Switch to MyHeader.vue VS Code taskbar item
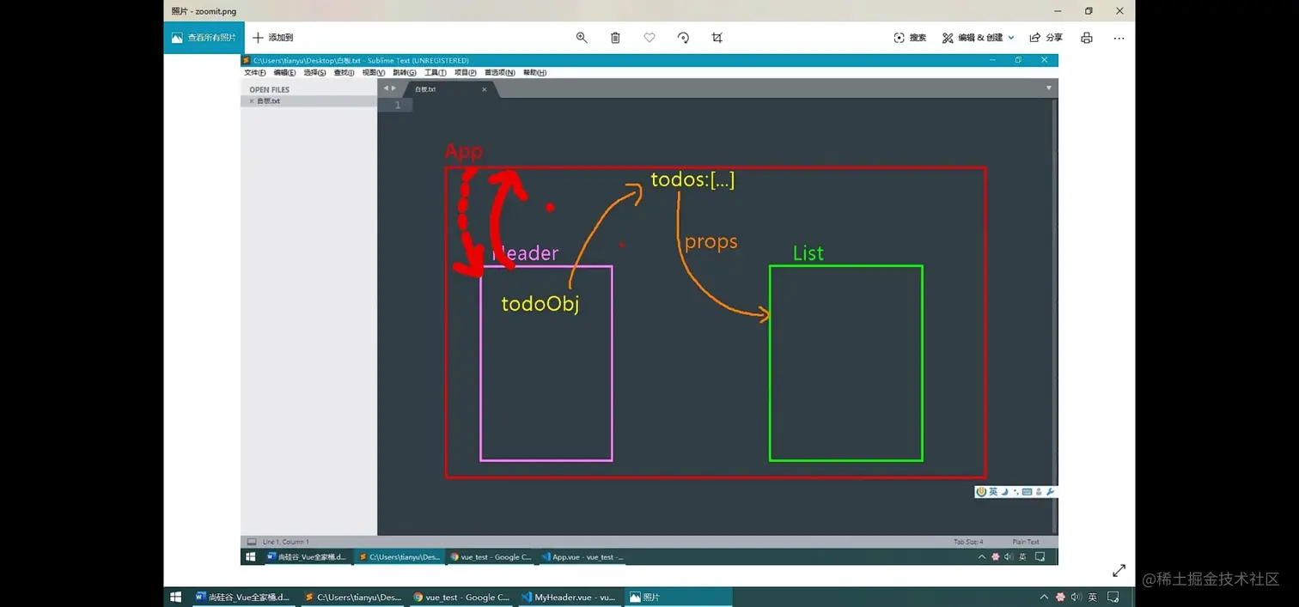The width and height of the screenshot is (1299, 607). coord(569,597)
